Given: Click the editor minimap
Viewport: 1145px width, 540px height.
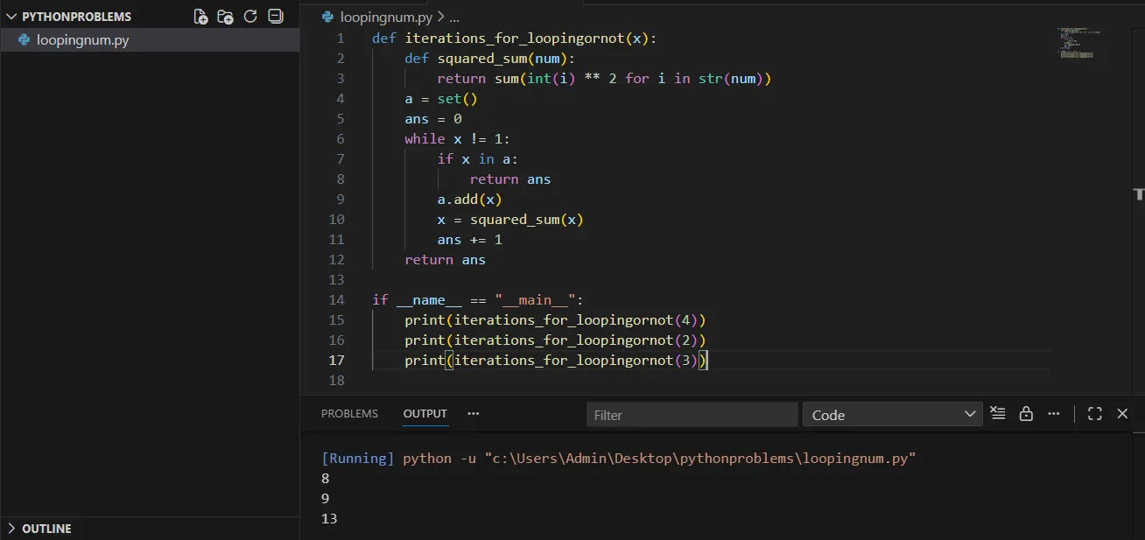Looking at the screenshot, I should click(x=1077, y=42).
